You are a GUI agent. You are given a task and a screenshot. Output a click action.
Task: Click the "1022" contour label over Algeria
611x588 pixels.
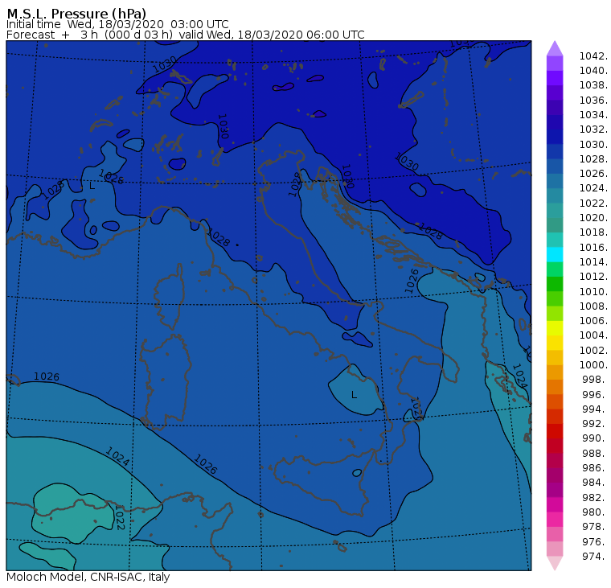click(x=120, y=517)
